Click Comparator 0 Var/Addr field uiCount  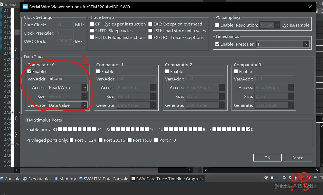tap(68, 79)
